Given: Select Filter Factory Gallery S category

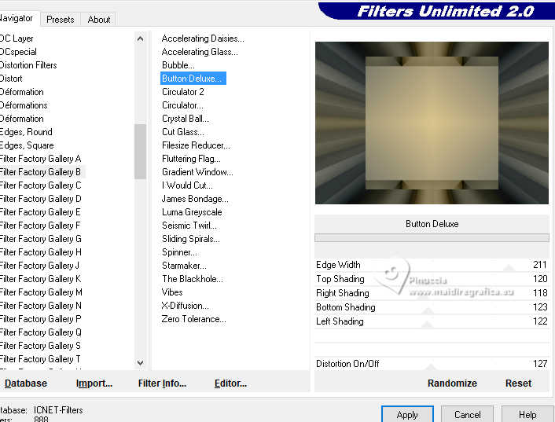Looking at the screenshot, I should [x=40, y=346].
